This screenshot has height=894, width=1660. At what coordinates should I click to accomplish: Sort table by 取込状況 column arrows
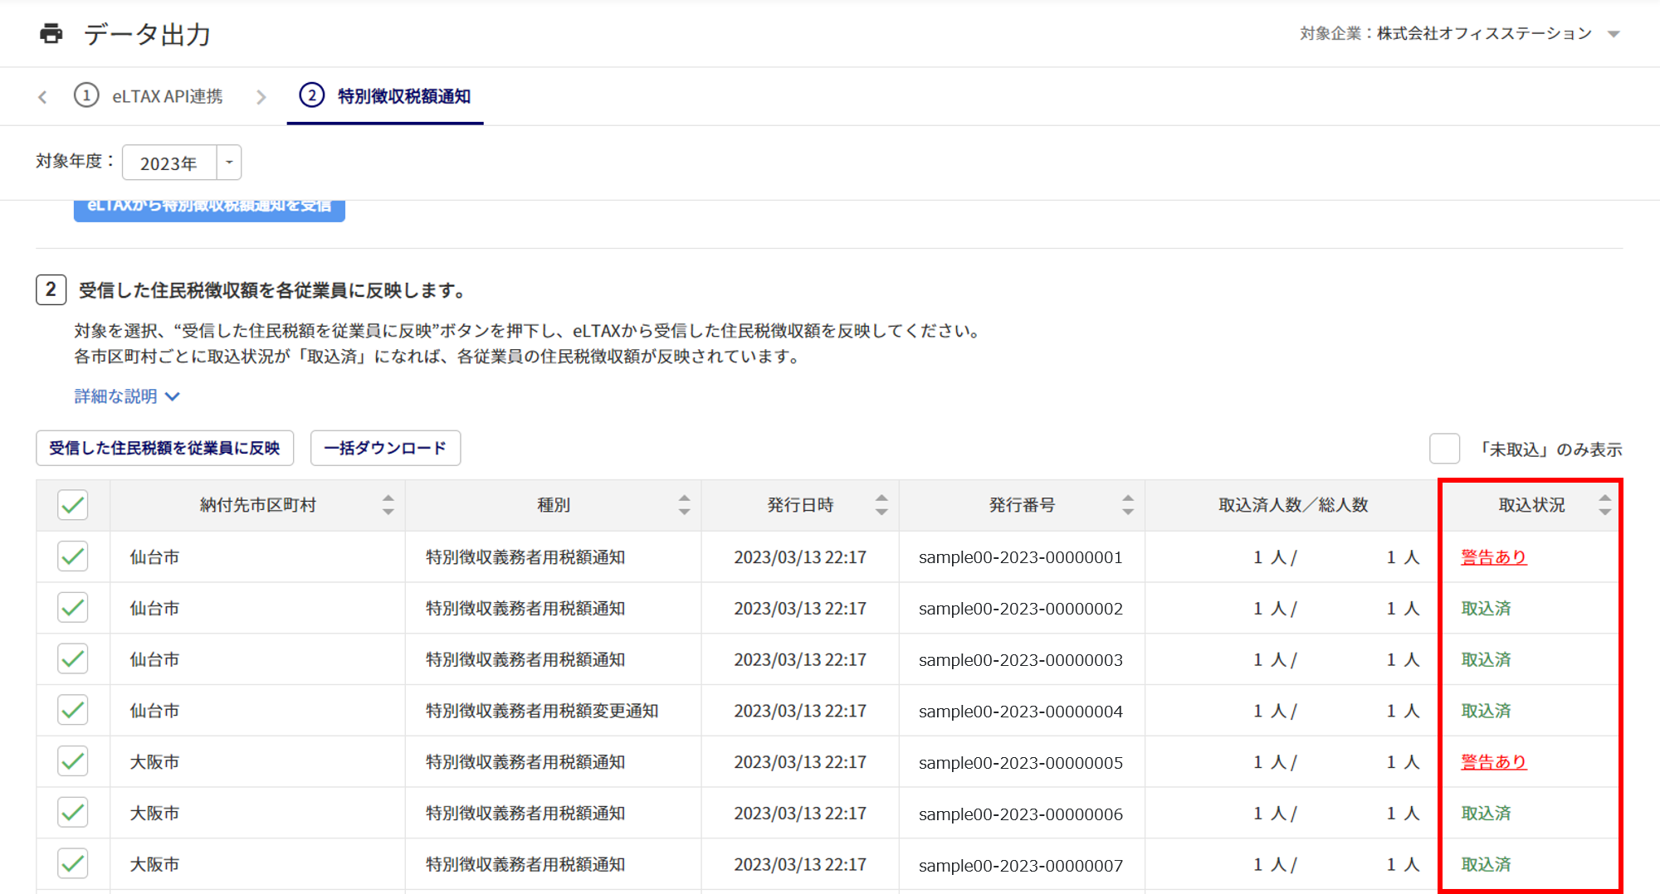(x=1604, y=505)
